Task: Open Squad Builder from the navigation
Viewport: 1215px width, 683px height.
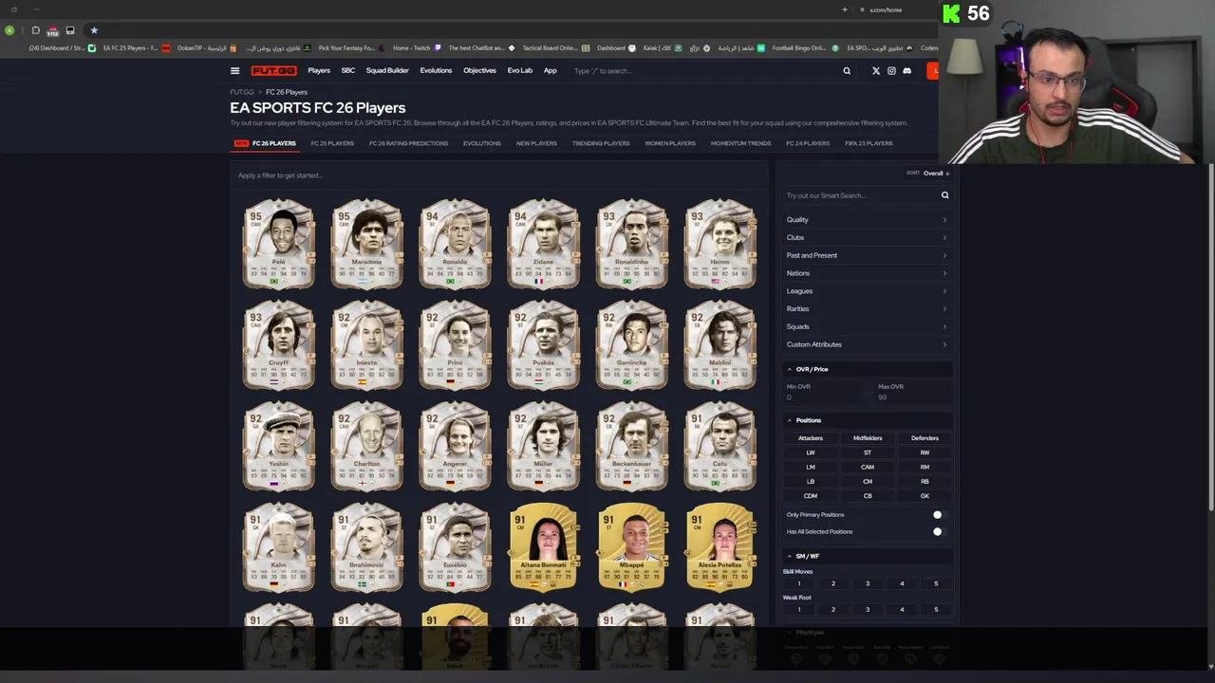Action: (x=387, y=70)
